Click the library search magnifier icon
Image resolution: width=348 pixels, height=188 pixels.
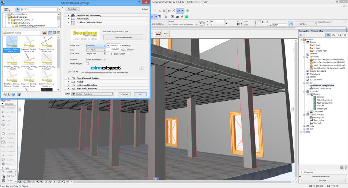tap(26, 9)
